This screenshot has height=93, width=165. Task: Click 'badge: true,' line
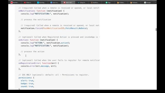[x=27, y=83]
